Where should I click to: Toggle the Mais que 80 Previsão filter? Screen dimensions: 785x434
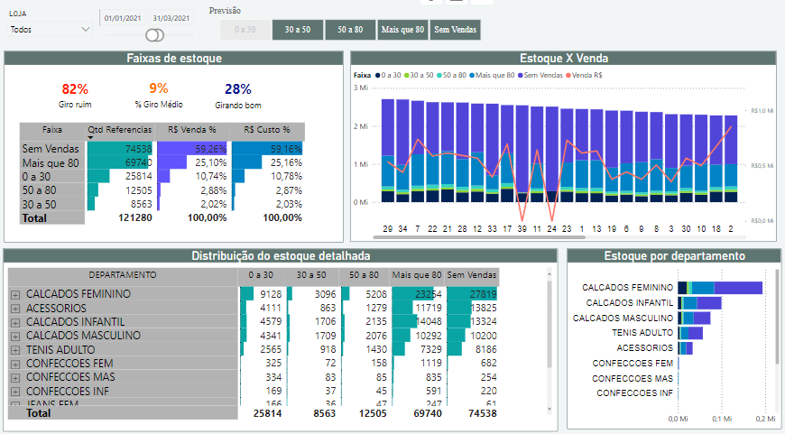pos(402,30)
